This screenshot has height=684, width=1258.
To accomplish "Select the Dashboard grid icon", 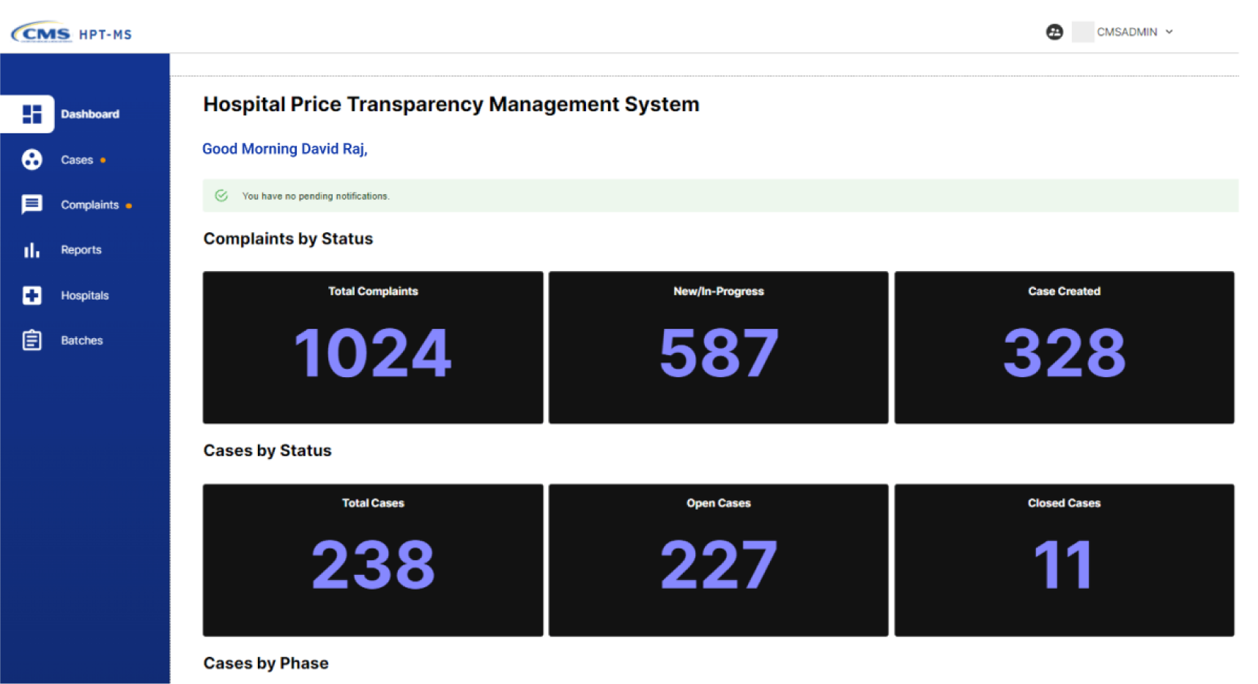I will coord(31,114).
